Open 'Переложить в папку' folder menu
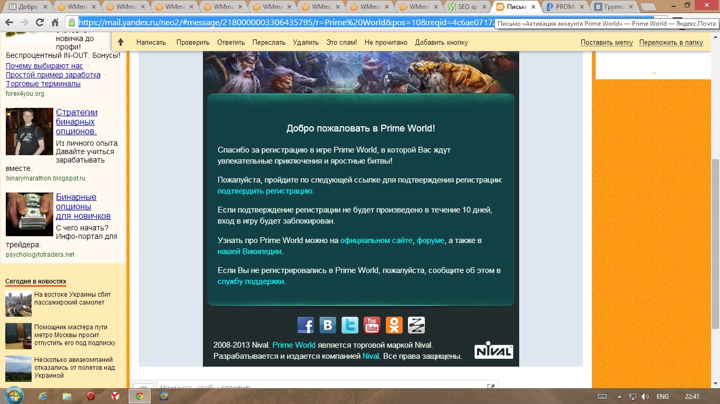 (671, 43)
